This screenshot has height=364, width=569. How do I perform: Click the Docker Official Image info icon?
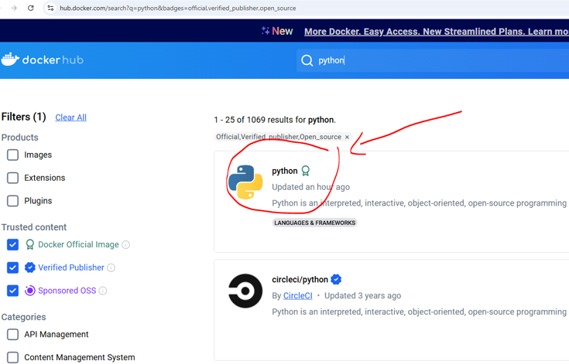coord(126,245)
